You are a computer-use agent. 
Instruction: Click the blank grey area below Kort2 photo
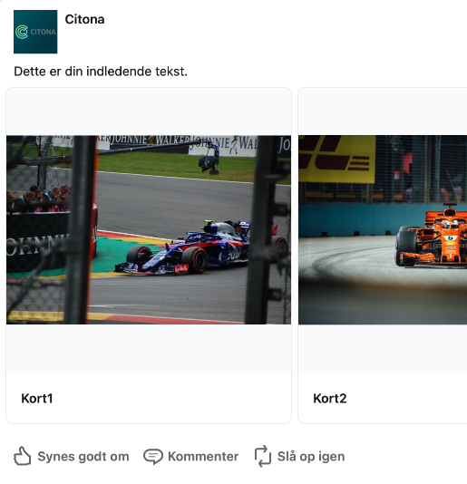383,348
